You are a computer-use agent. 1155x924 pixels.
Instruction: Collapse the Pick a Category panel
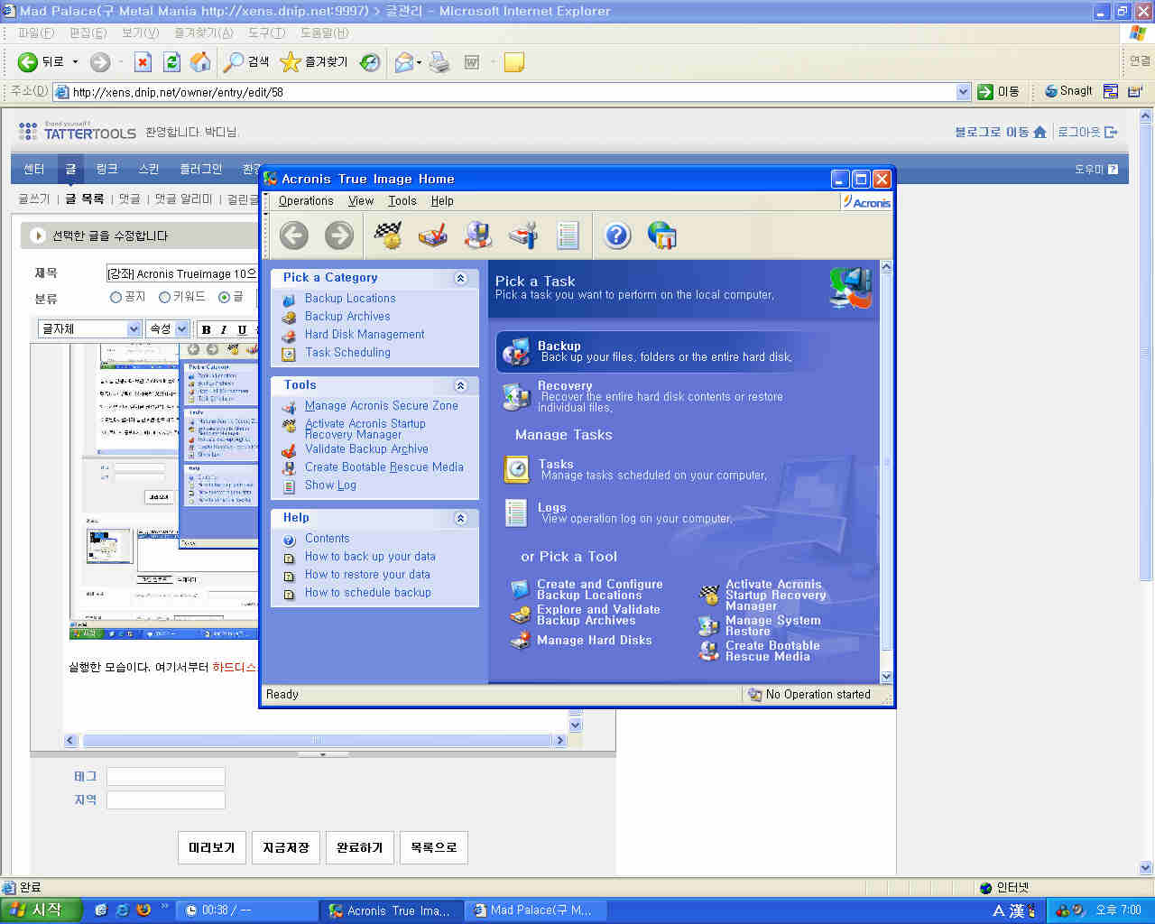tap(461, 278)
